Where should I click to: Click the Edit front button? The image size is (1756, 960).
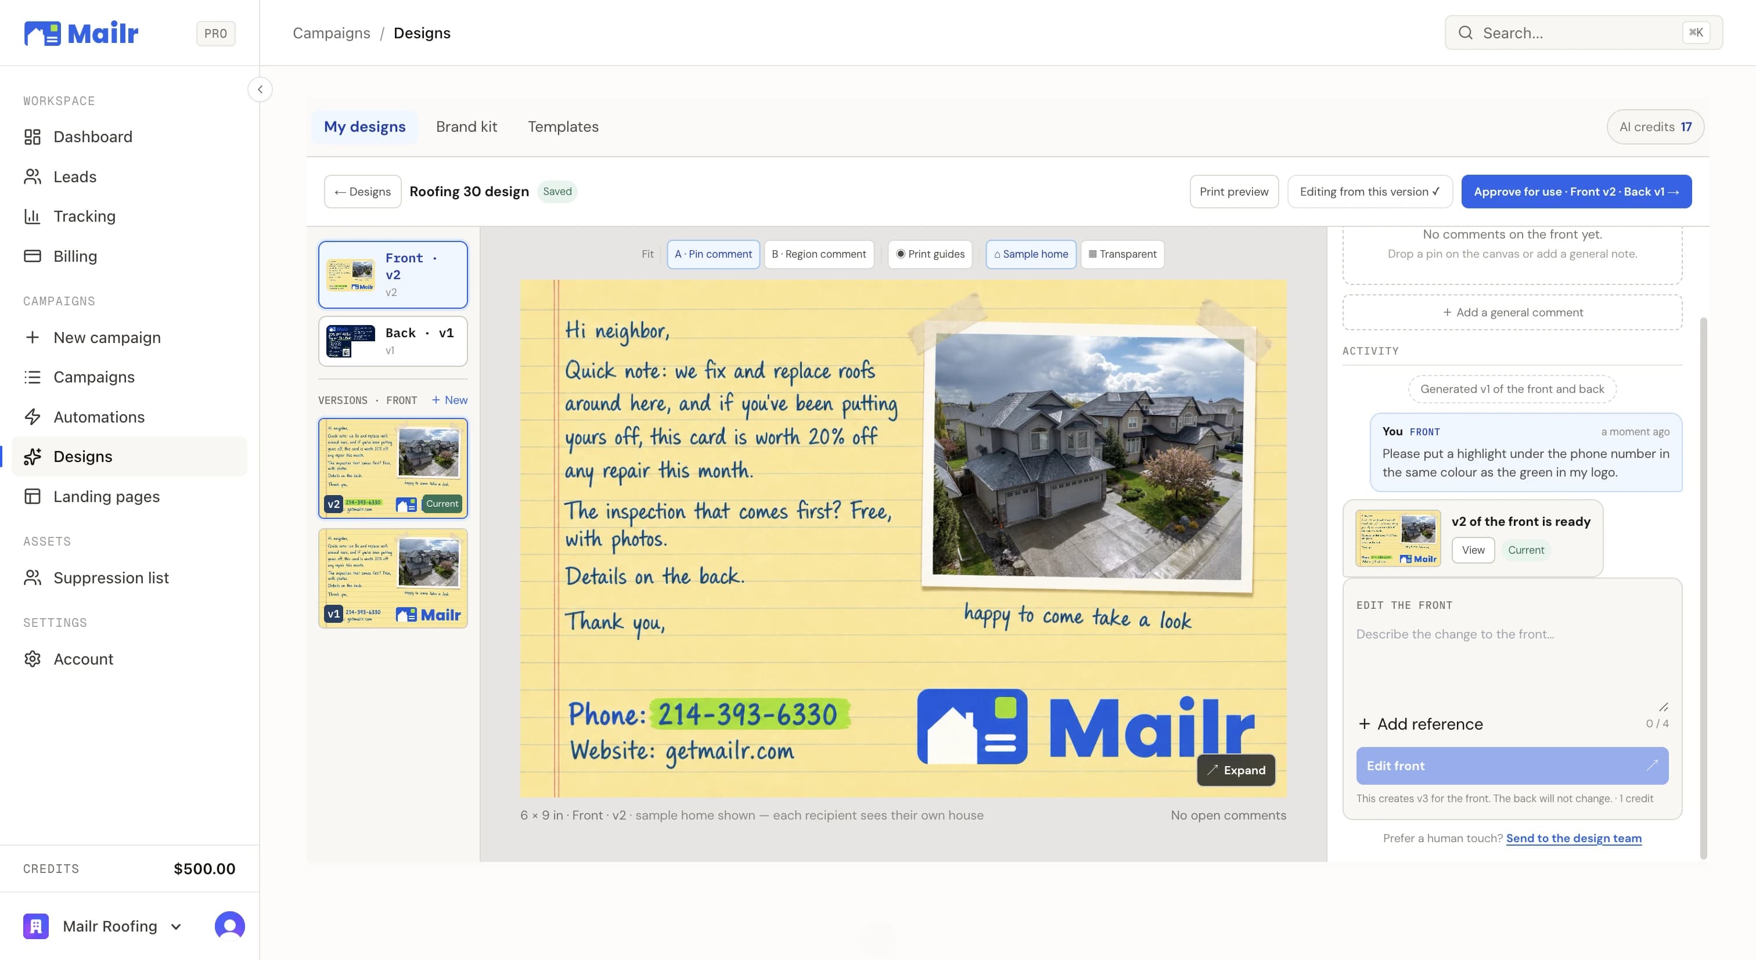(1512, 765)
